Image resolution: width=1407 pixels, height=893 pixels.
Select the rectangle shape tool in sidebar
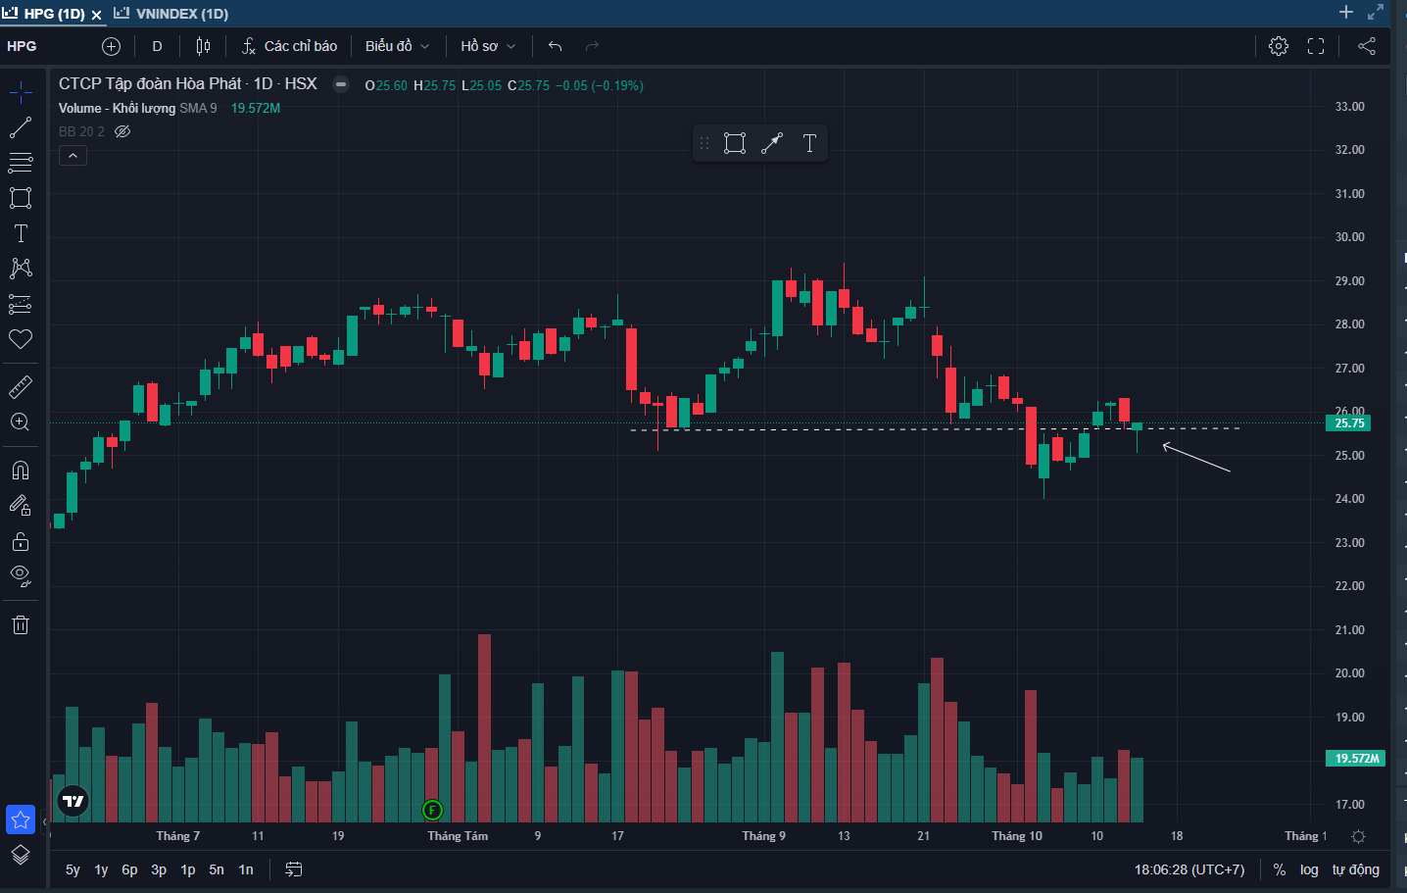click(x=21, y=198)
